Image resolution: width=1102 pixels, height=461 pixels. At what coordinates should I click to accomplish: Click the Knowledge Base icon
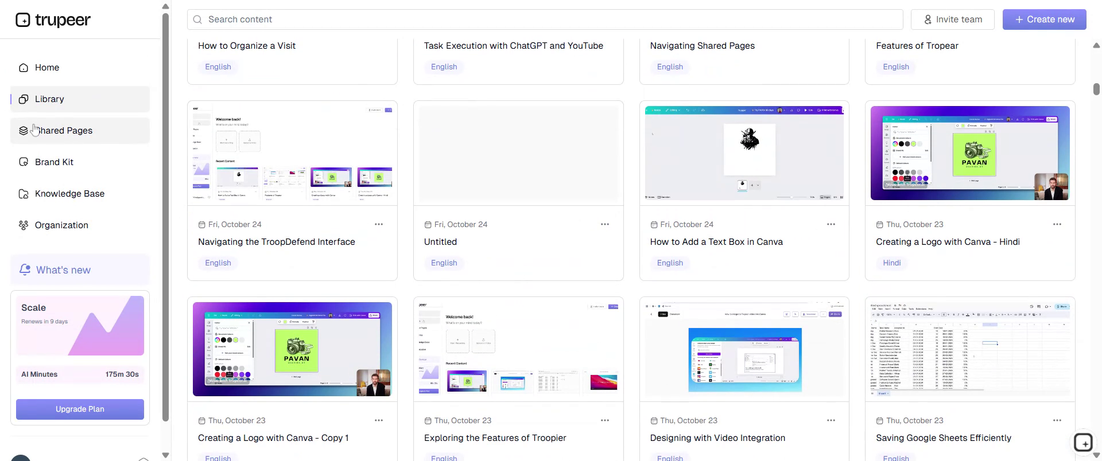[24, 194]
